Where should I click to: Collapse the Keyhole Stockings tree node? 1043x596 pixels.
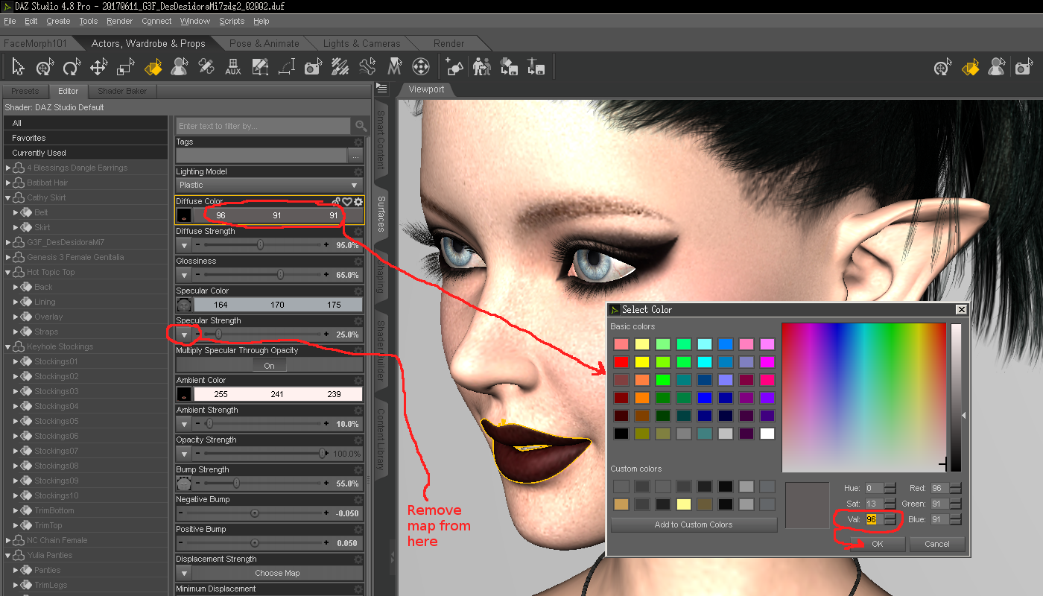9,347
